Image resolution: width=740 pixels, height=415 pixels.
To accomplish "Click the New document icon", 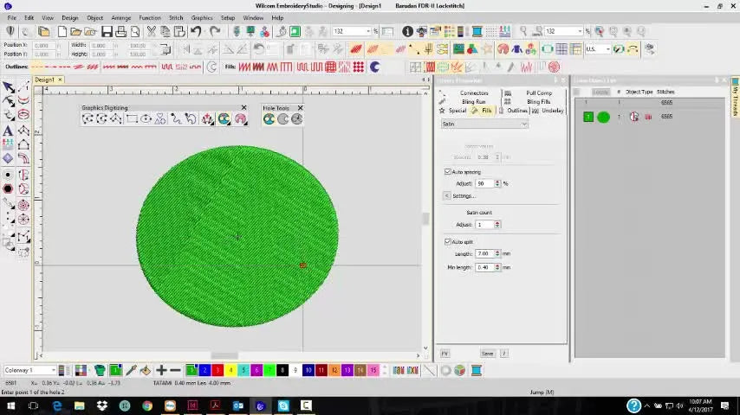I will click(x=62, y=32).
